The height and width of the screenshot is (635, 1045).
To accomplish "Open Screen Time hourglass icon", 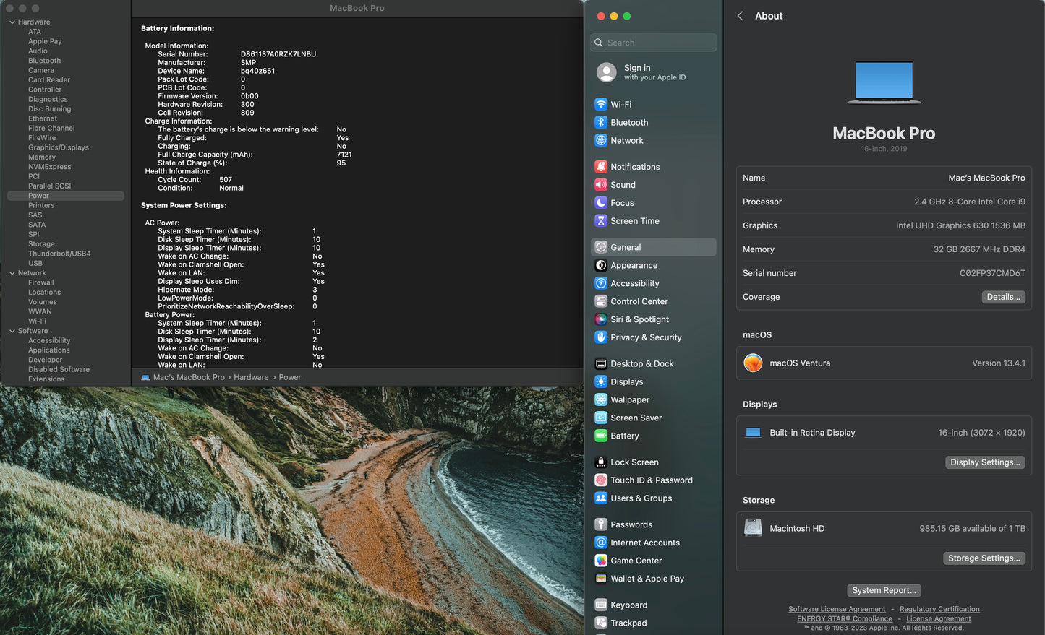I will point(601,220).
